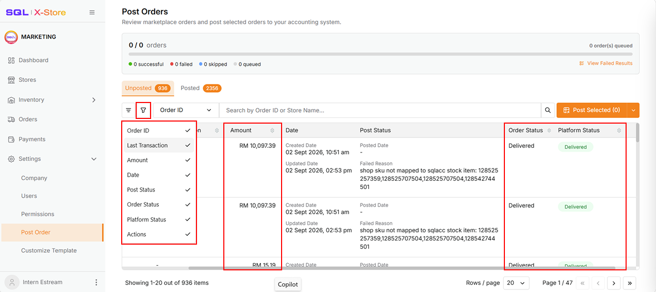Click the Inventory box icon
Screen dimensions: 656x292
pyautogui.click(x=11, y=100)
